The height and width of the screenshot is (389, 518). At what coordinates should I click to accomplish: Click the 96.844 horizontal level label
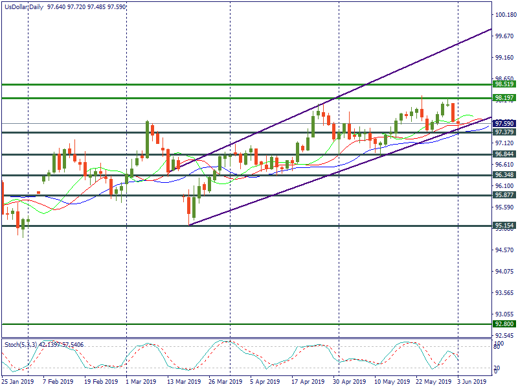(504, 154)
